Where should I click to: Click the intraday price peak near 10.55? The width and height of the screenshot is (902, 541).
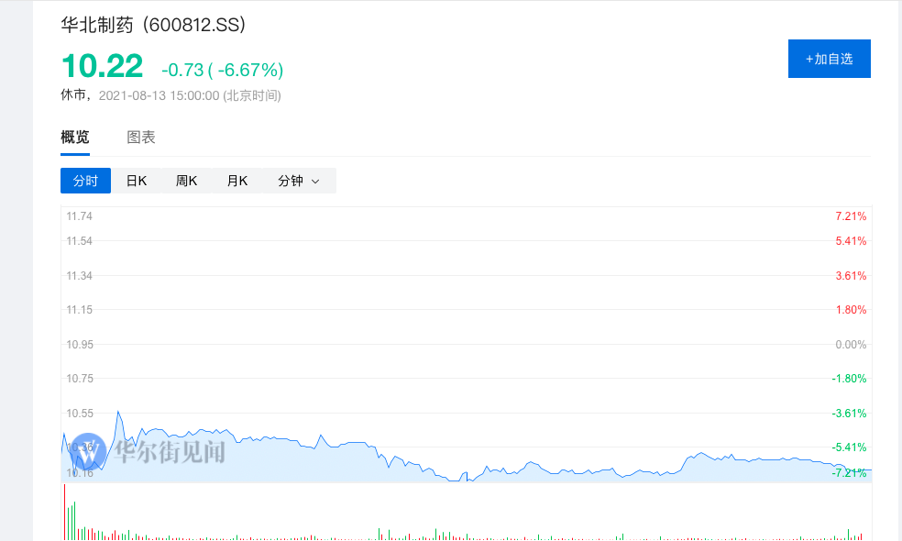click(x=118, y=412)
